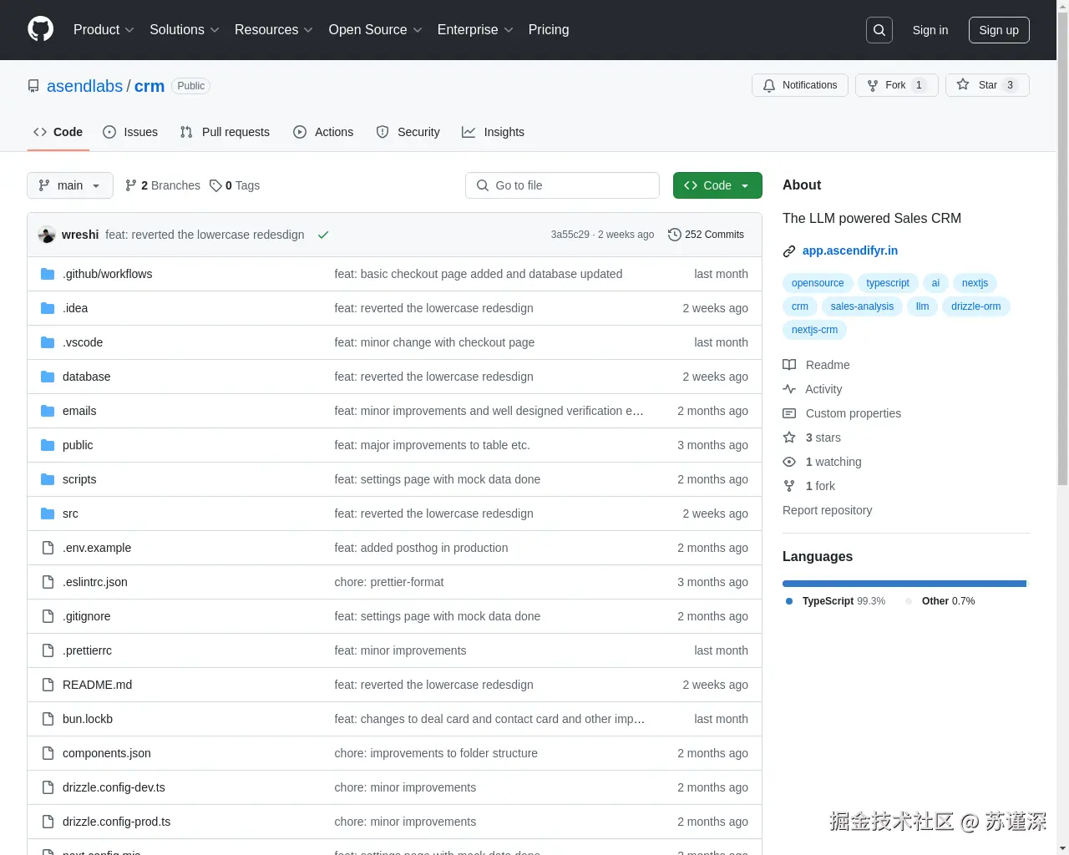Open the README.md file
The width and height of the screenshot is (1069, 855).
(97, 685)
